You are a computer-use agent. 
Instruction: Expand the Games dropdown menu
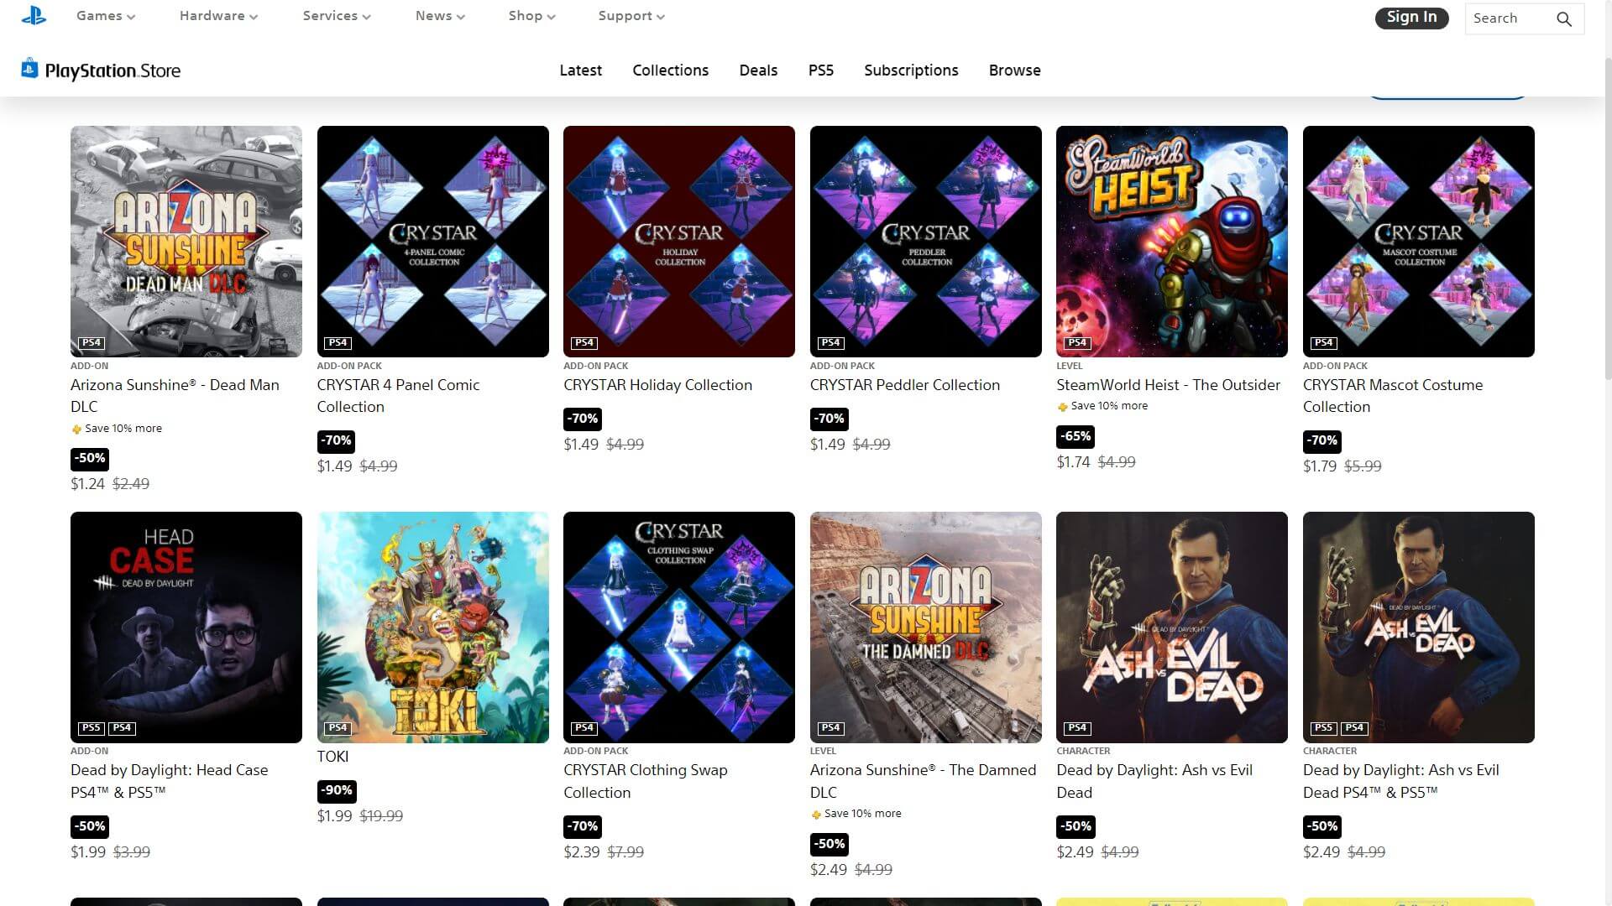[x=106, y=16]
